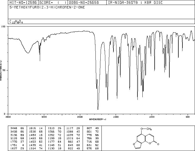195x151 pixels.
Task: Click the transmittance value 27 beside 1770
Action: (22, 142)
